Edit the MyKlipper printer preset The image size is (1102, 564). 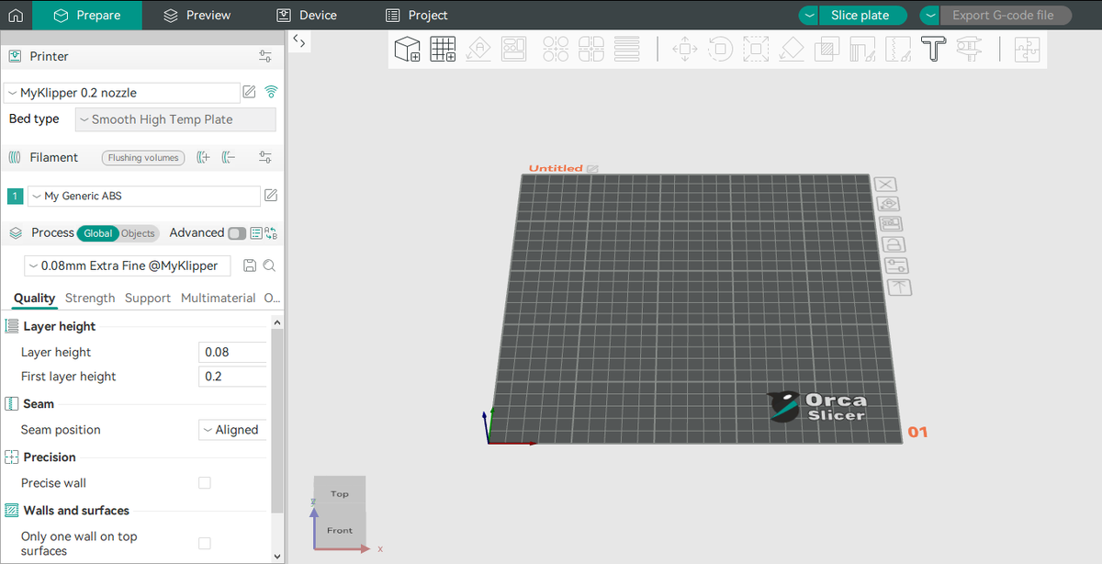coord(249,92)
